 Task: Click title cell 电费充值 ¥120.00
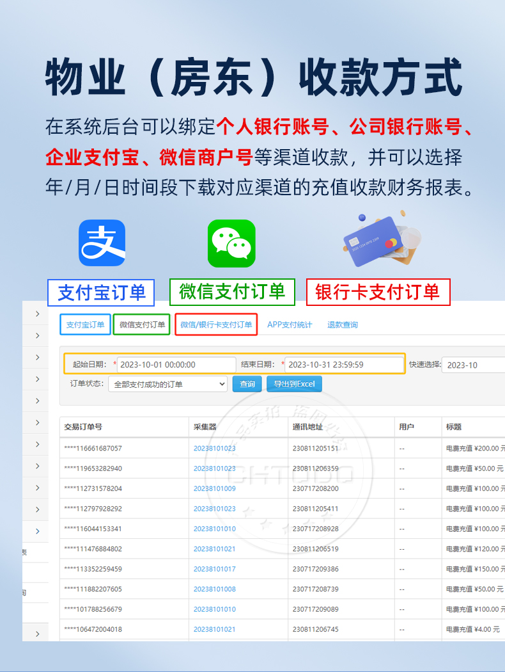click(x=475, y=549)
